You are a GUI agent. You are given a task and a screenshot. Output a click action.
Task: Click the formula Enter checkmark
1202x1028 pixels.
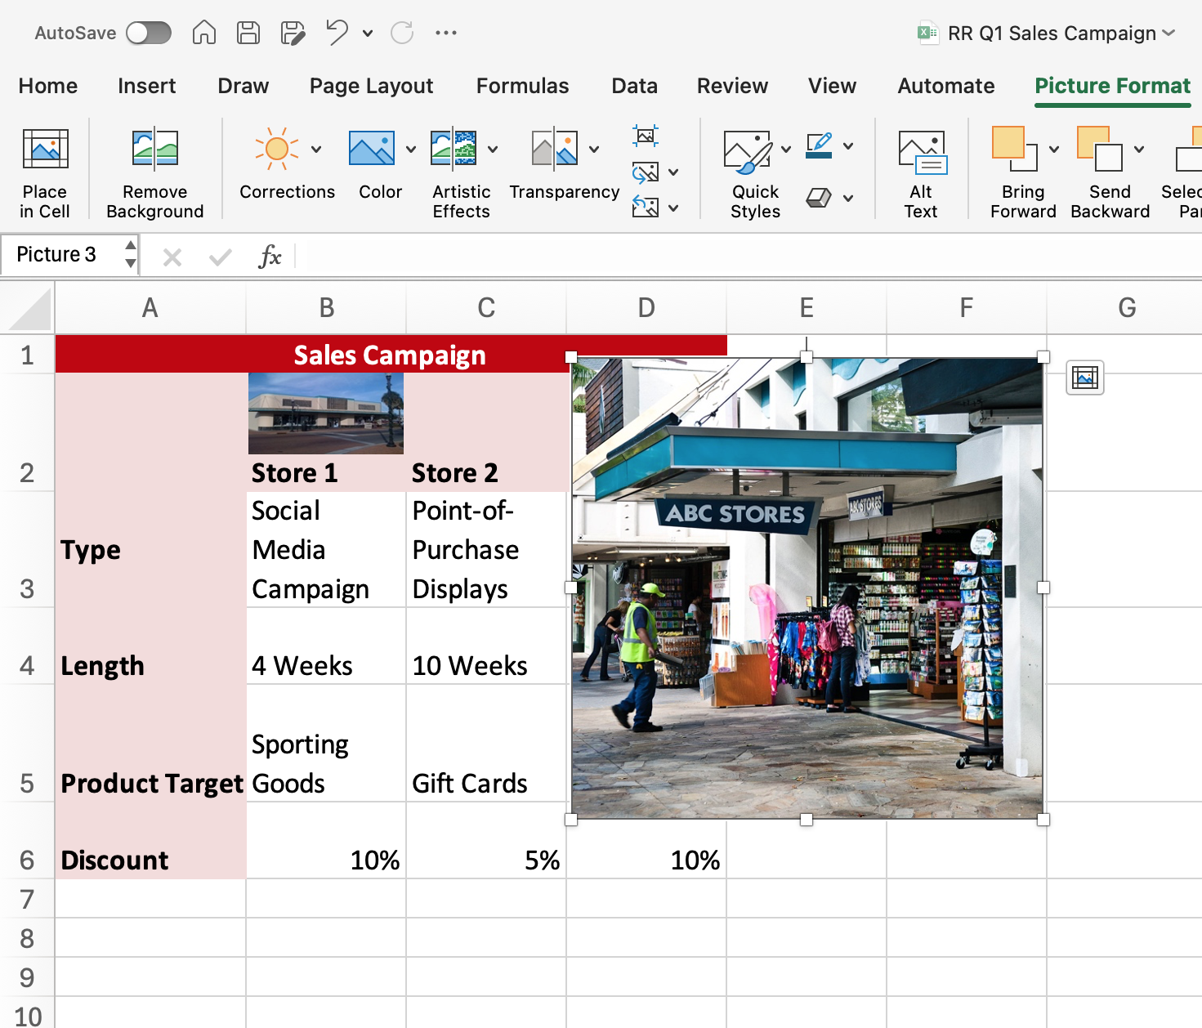pyautogui.click(x=221, y=257)
